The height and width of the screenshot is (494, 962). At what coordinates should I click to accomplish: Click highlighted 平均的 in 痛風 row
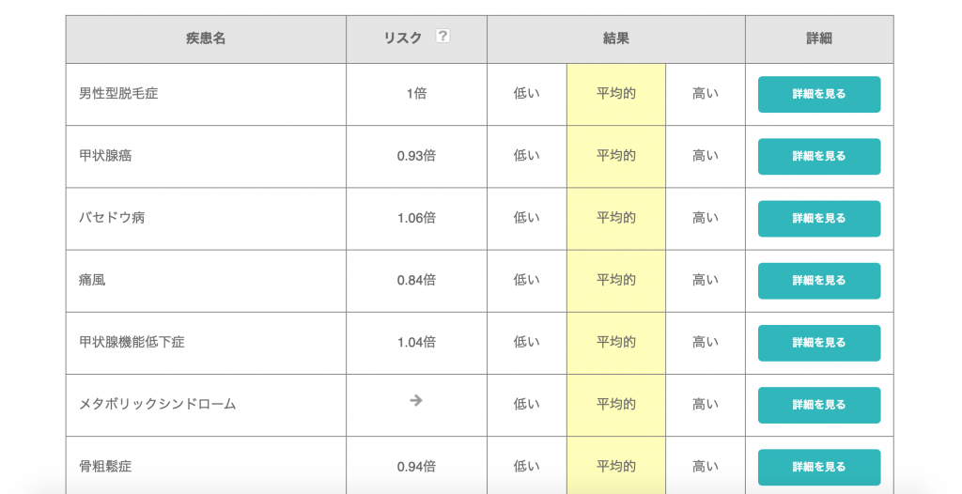click(615, 280)
